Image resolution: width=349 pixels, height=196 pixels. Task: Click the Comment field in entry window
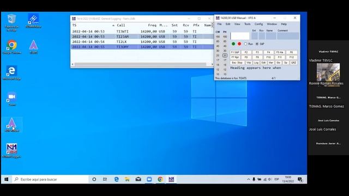point(288,36)
